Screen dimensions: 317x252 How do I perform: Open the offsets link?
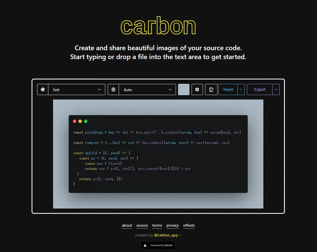coord(189,225)
